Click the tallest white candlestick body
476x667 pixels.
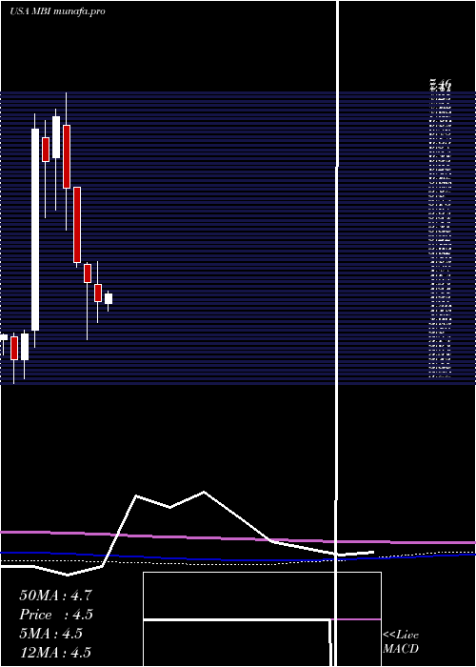35,230
